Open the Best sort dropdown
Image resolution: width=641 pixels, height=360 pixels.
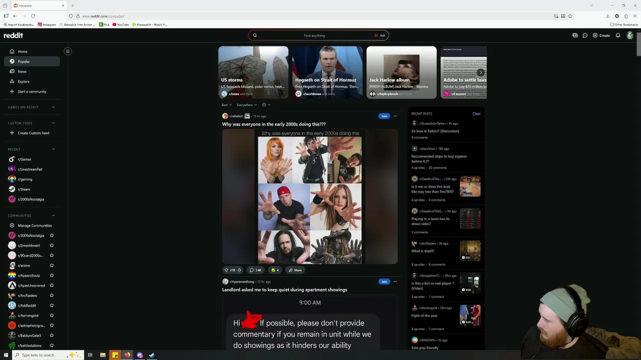pyautogui.click(x=226, y=105)
